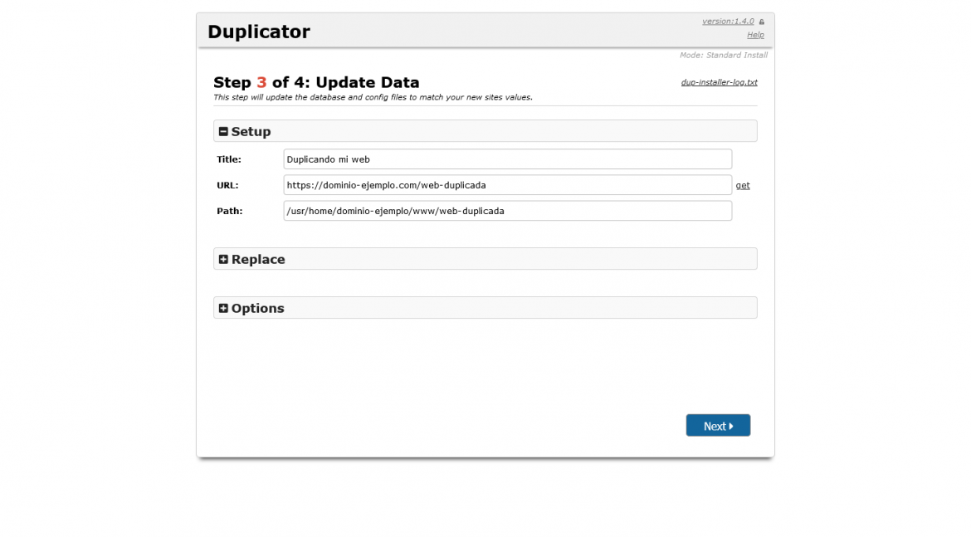Click the plus icon on the Options header
The height and width of the screenshot is (537, 971).
tap(222, 307)
